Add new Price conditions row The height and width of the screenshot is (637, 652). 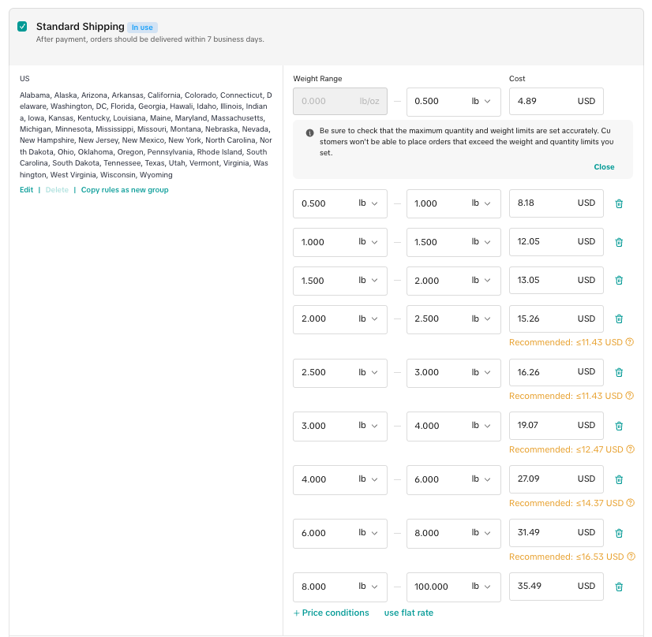tap(331, 613)
